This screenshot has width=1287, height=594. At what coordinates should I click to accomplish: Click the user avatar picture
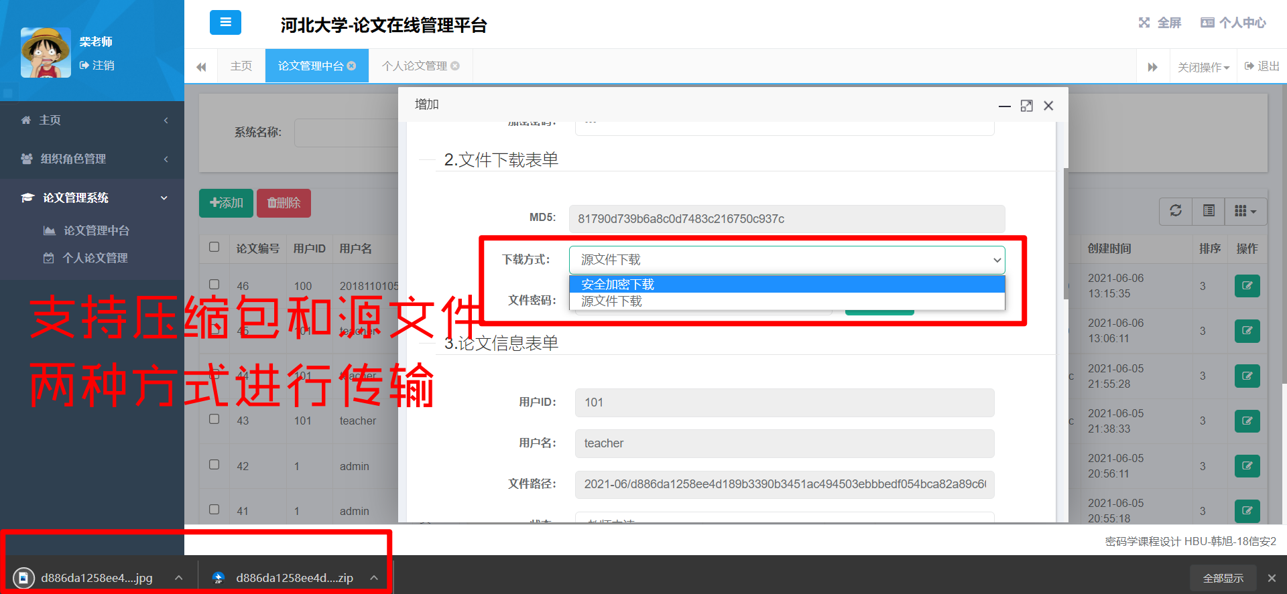click(x=46, y=52)
